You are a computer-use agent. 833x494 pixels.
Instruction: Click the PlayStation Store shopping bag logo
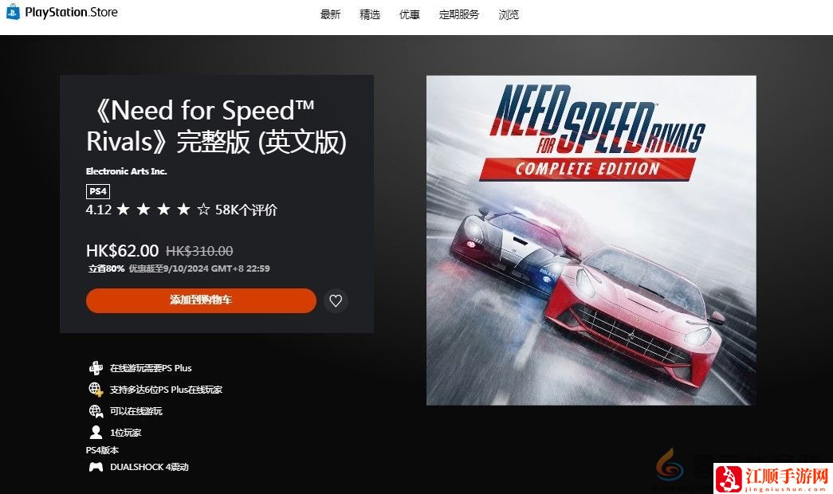13,12
